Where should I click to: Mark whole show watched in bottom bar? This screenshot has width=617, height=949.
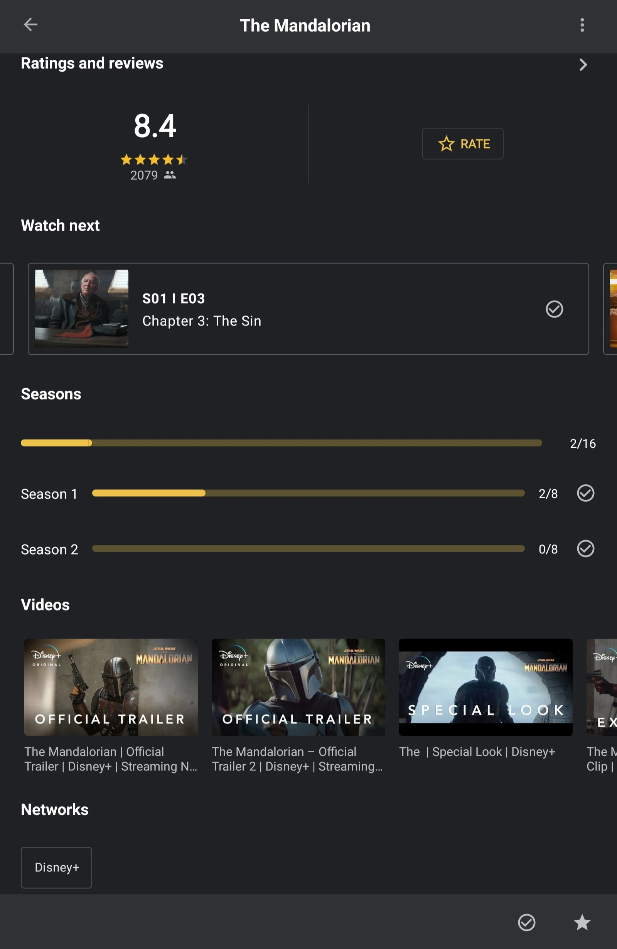[x=526, y=922]
